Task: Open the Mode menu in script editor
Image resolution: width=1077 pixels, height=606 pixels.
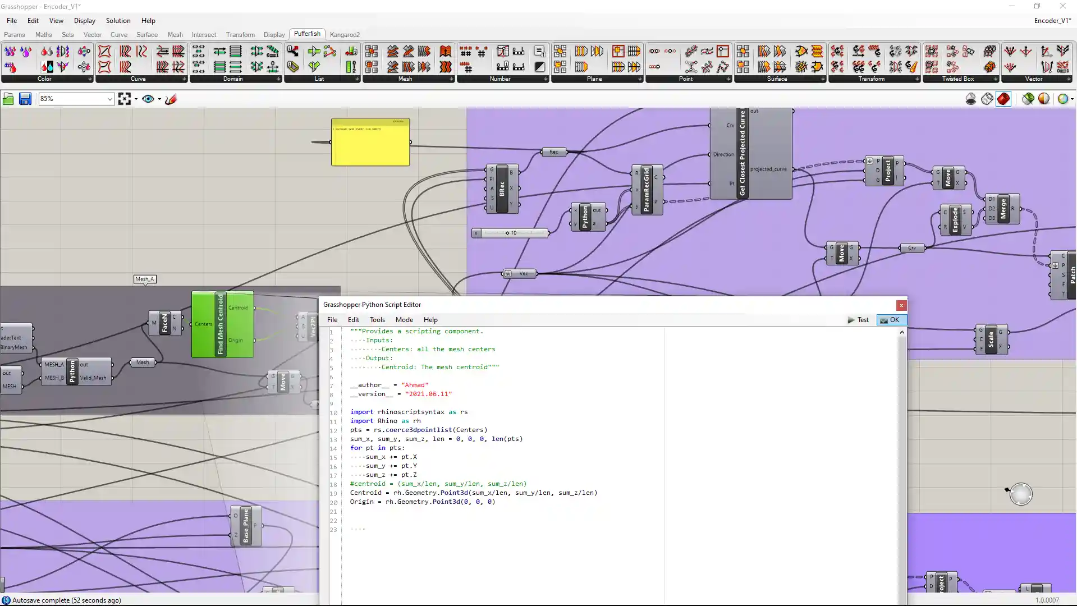Action: coord(404,320)
